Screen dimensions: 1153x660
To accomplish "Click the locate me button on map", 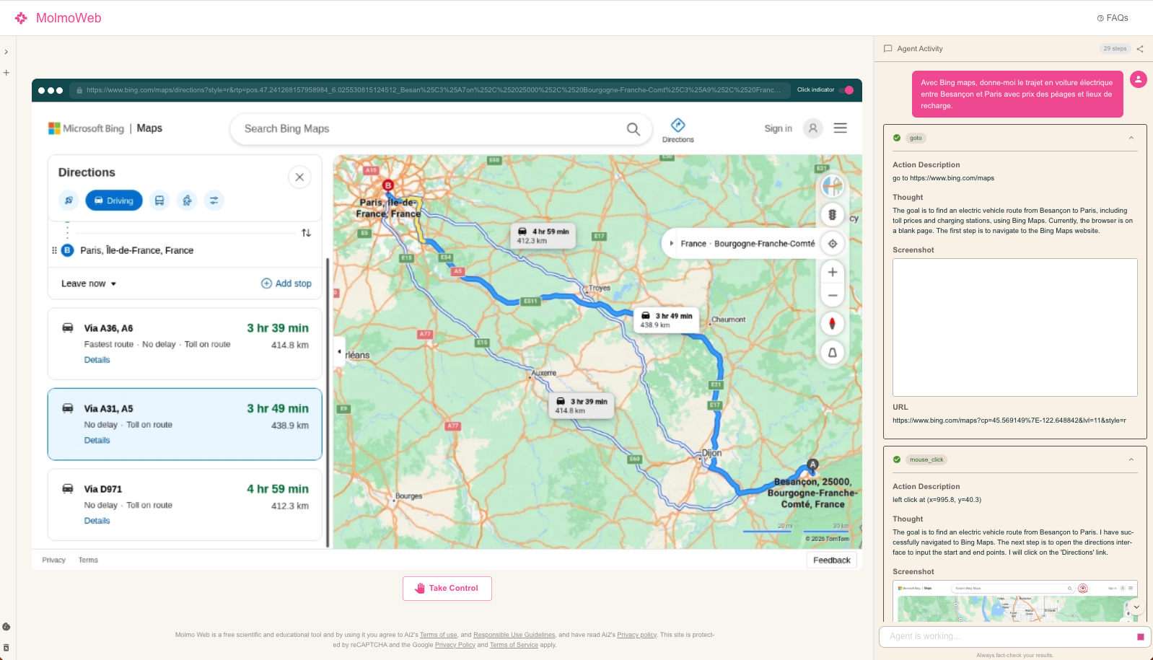I will pos(833,244).
